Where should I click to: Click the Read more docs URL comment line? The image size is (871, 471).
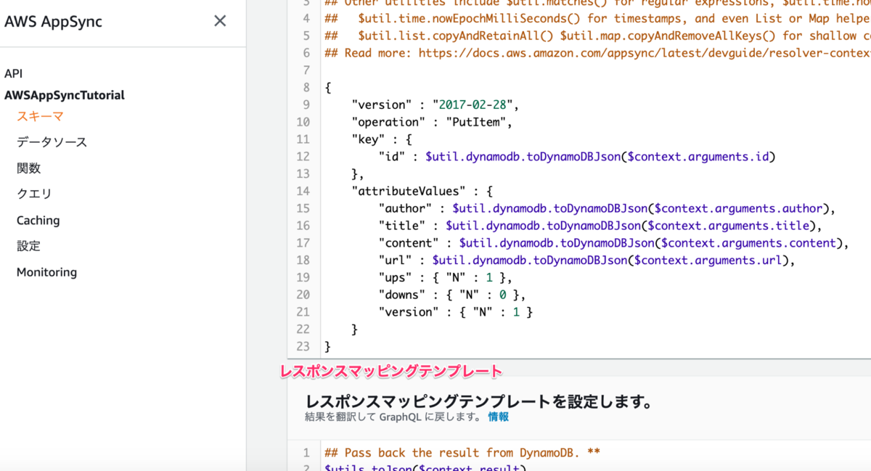pos(597,53)
